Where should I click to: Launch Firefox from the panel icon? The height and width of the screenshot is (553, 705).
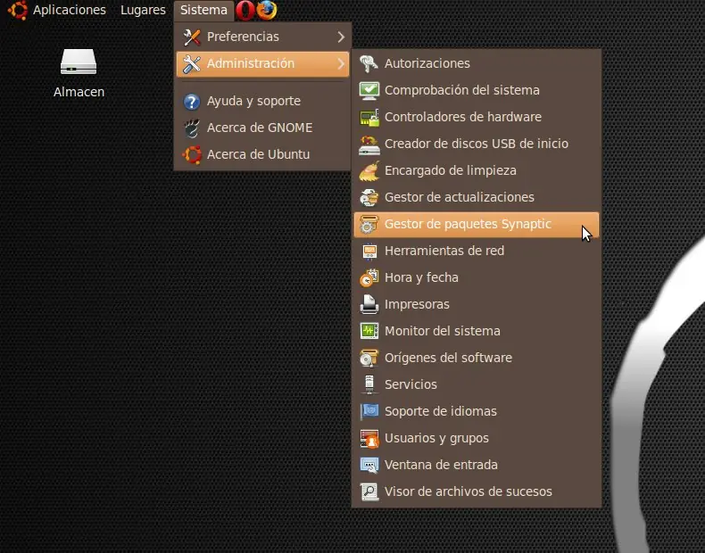267,11
